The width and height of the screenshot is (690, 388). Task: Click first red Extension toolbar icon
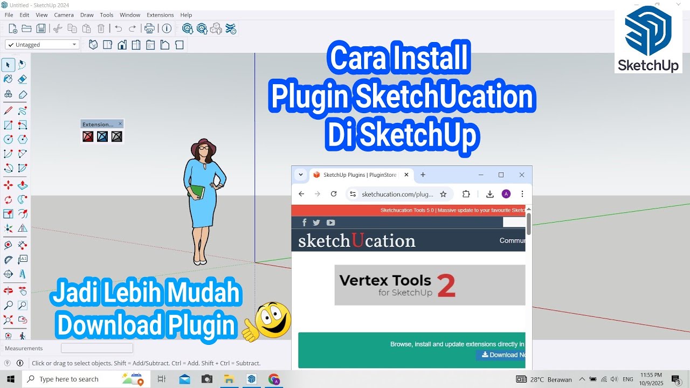point(88,136)
